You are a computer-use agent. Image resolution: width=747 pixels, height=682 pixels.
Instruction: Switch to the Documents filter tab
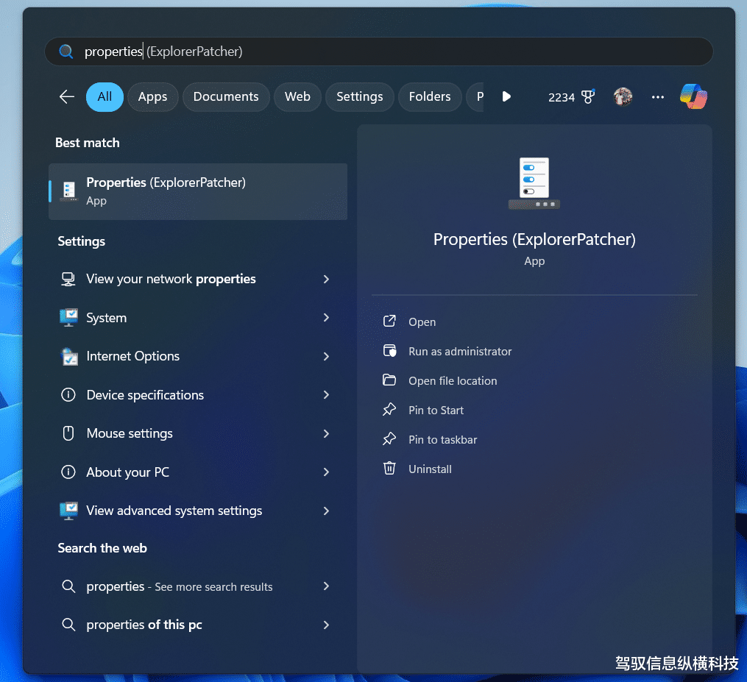coord(226,97)
